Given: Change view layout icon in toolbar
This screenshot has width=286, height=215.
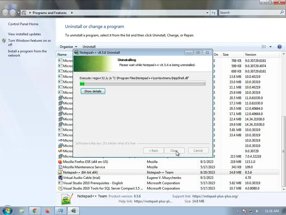Looking at the screenshot, I should coord(264,47).
